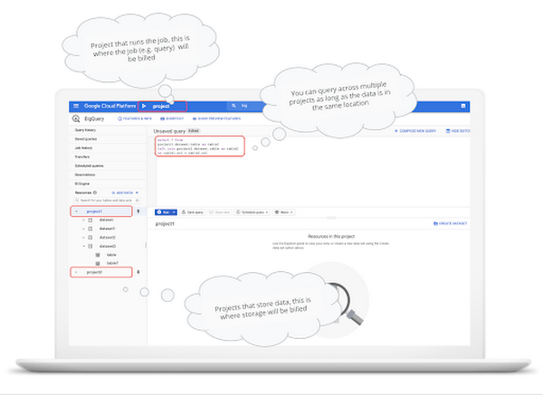
Task: Open Scheduled queries in the sidebar
Action: click(x=89, y=166)
